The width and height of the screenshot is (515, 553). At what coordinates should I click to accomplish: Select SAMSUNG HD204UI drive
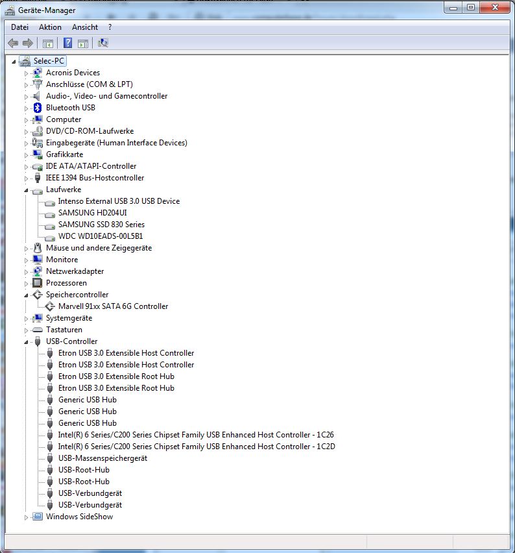click(x=92, y=213)
